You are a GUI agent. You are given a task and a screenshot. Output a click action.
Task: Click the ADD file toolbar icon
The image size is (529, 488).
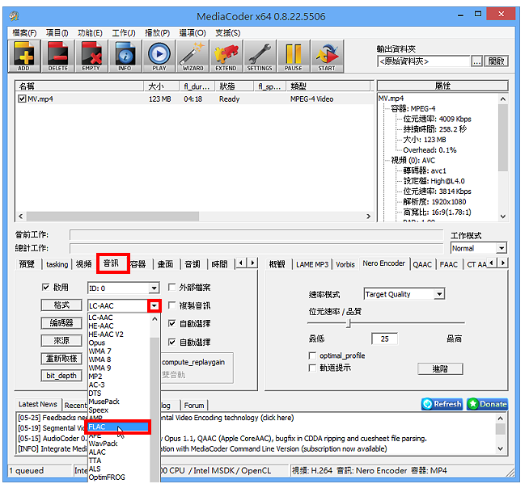24,56
